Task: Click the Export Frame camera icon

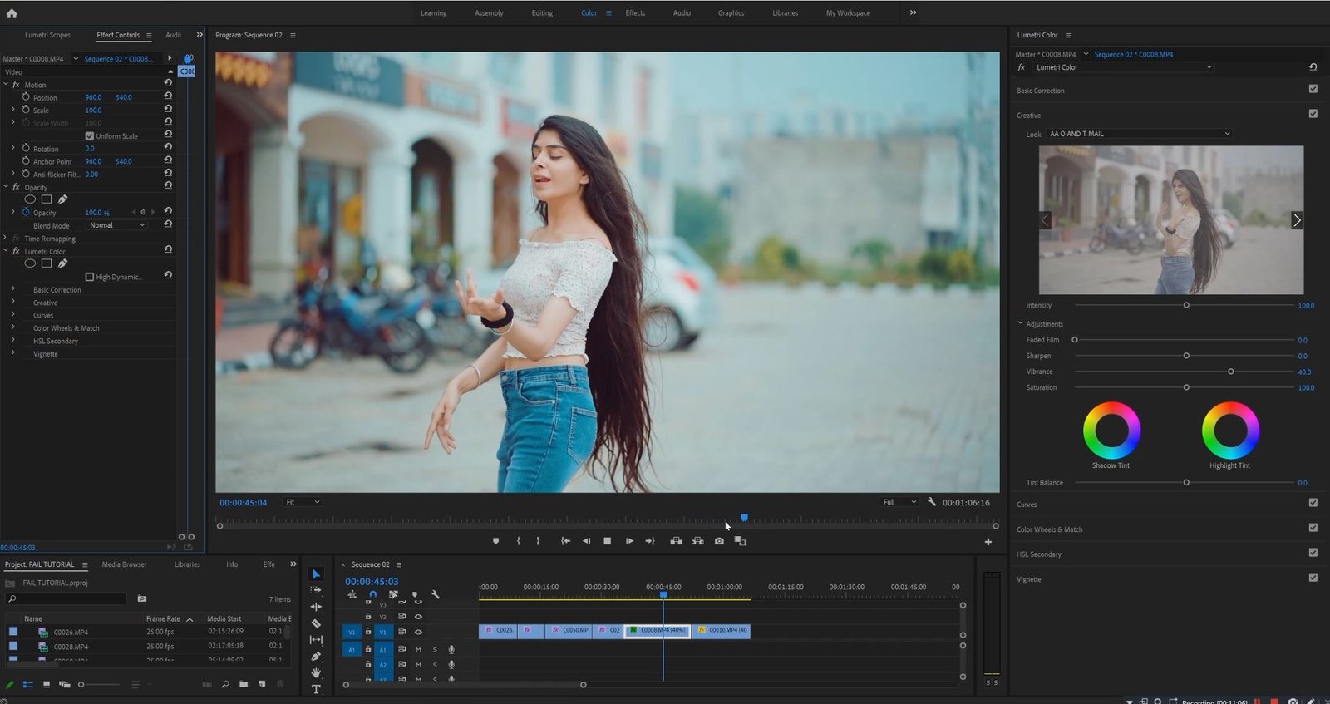Action: click(x=719, y=541)
